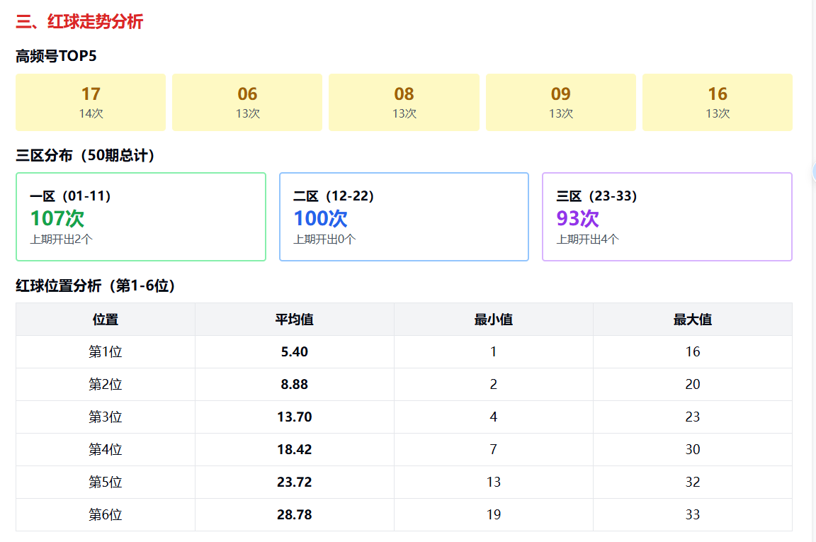Click the 最大值 column header
The width and height of the screenshot is (816, 542).
tap(693, 320)
